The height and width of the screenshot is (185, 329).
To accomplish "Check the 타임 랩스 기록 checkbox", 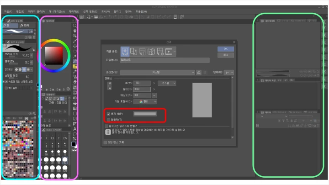I will click(106, 142).
